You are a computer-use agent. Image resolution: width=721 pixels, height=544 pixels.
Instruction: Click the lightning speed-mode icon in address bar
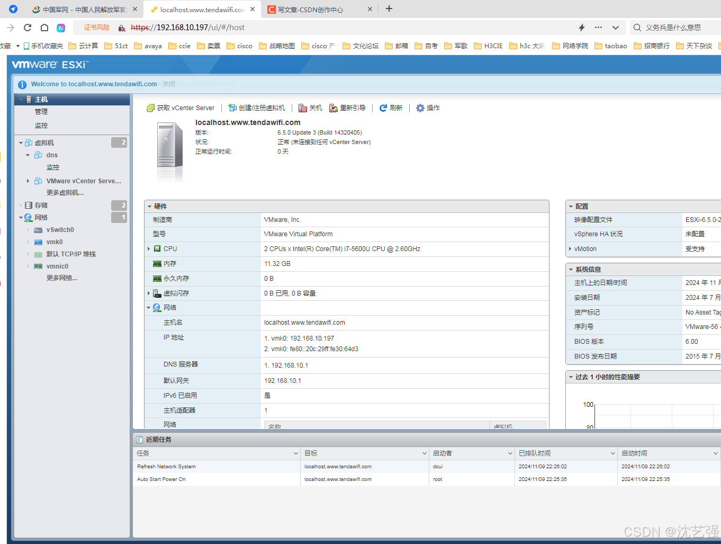point(582,28)
